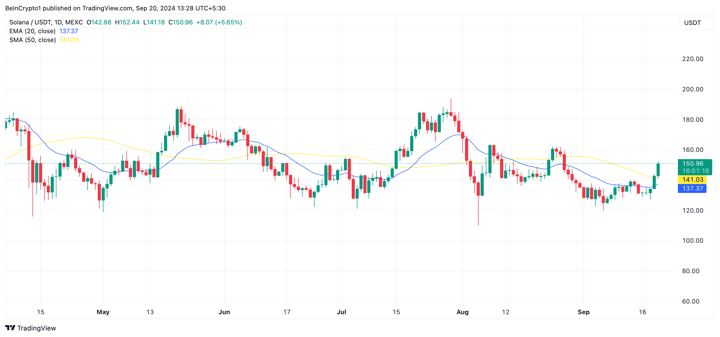720x337 pixels.
Task: Click the Jun label on time axis
Action: pos(224,312)
